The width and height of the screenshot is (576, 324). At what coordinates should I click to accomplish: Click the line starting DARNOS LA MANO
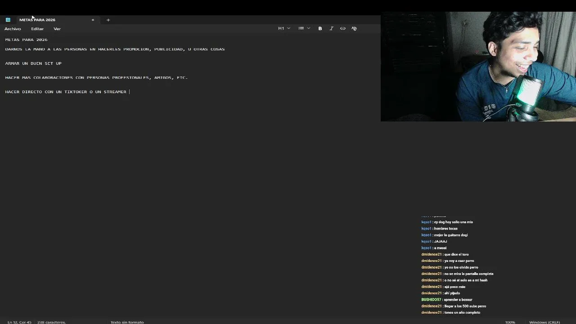[x=115, y=49]
